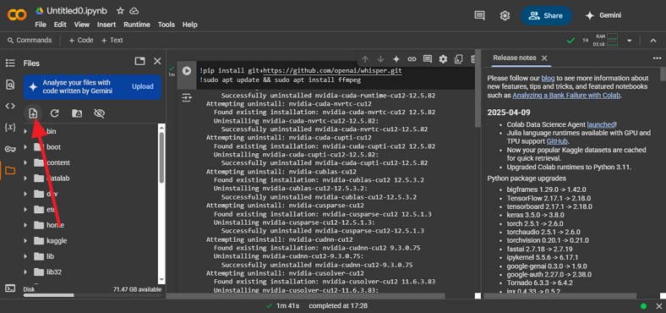View RAM and Disk resource usage

point(606,41)
